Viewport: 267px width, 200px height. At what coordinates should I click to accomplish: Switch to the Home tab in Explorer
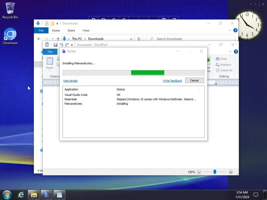click(56, 30)
